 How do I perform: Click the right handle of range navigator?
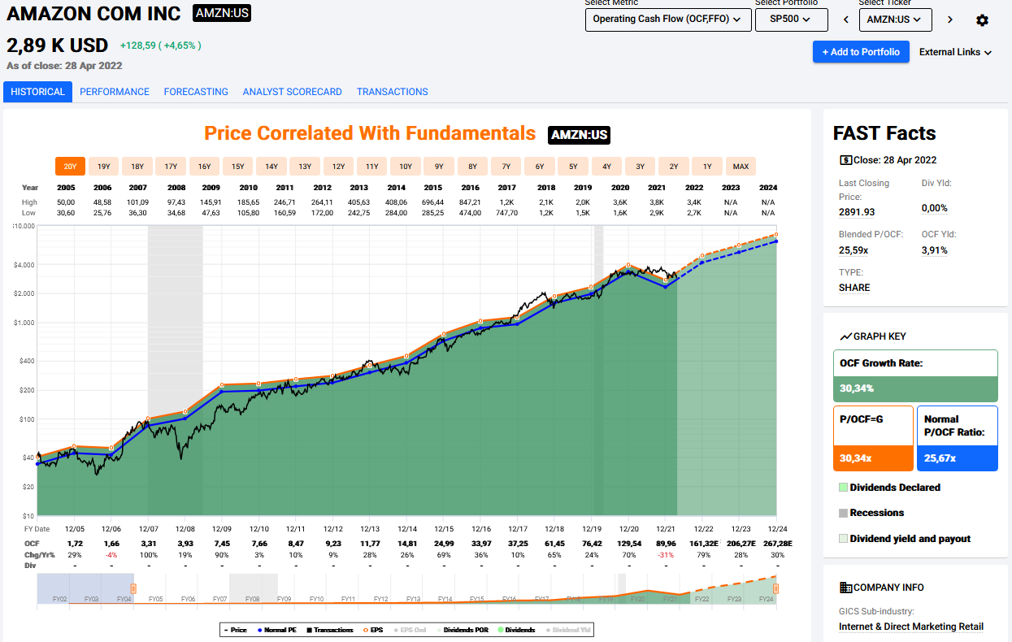775,588
